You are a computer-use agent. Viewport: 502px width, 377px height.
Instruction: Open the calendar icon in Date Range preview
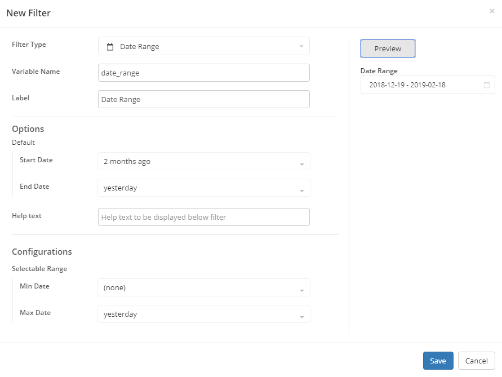487,85
